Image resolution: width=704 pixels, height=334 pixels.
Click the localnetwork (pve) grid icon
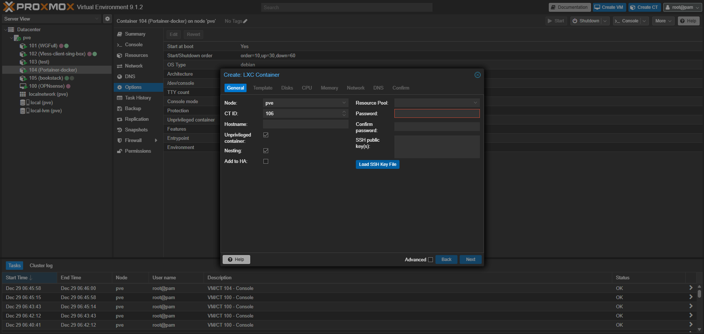click(x=23, y=94)
